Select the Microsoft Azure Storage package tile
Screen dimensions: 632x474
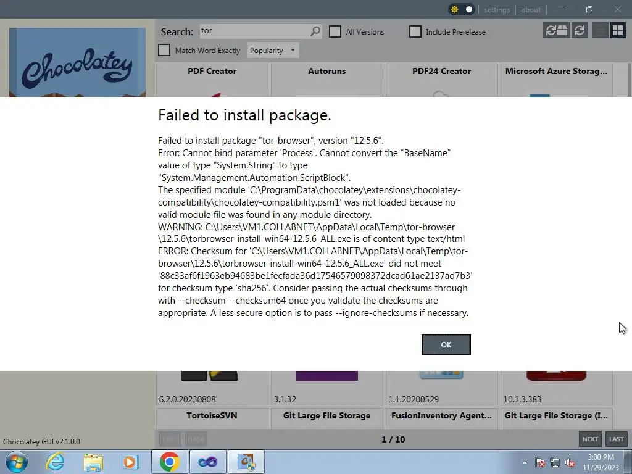point(556,80)
